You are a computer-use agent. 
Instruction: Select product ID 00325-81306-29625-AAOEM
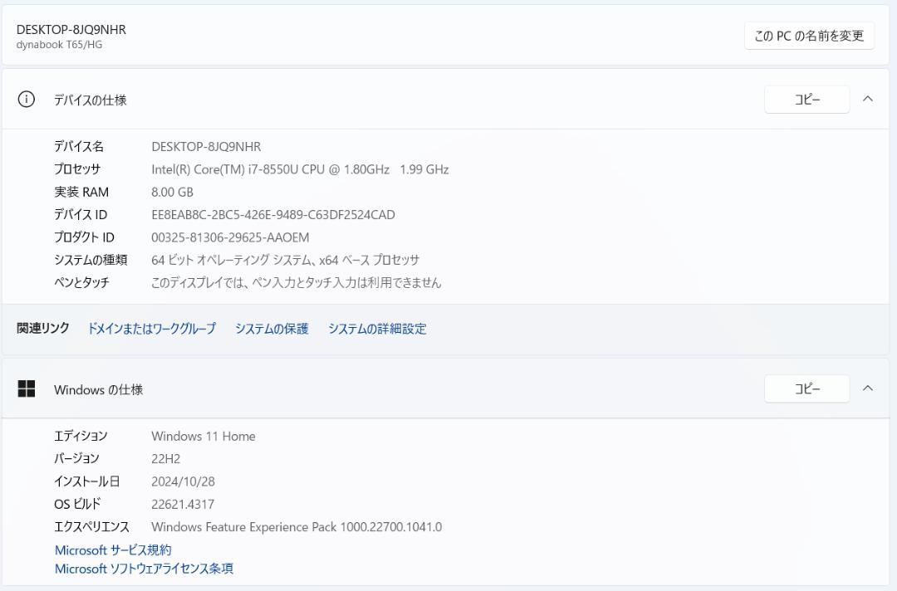pyautogui.click(x=230, y=237)
